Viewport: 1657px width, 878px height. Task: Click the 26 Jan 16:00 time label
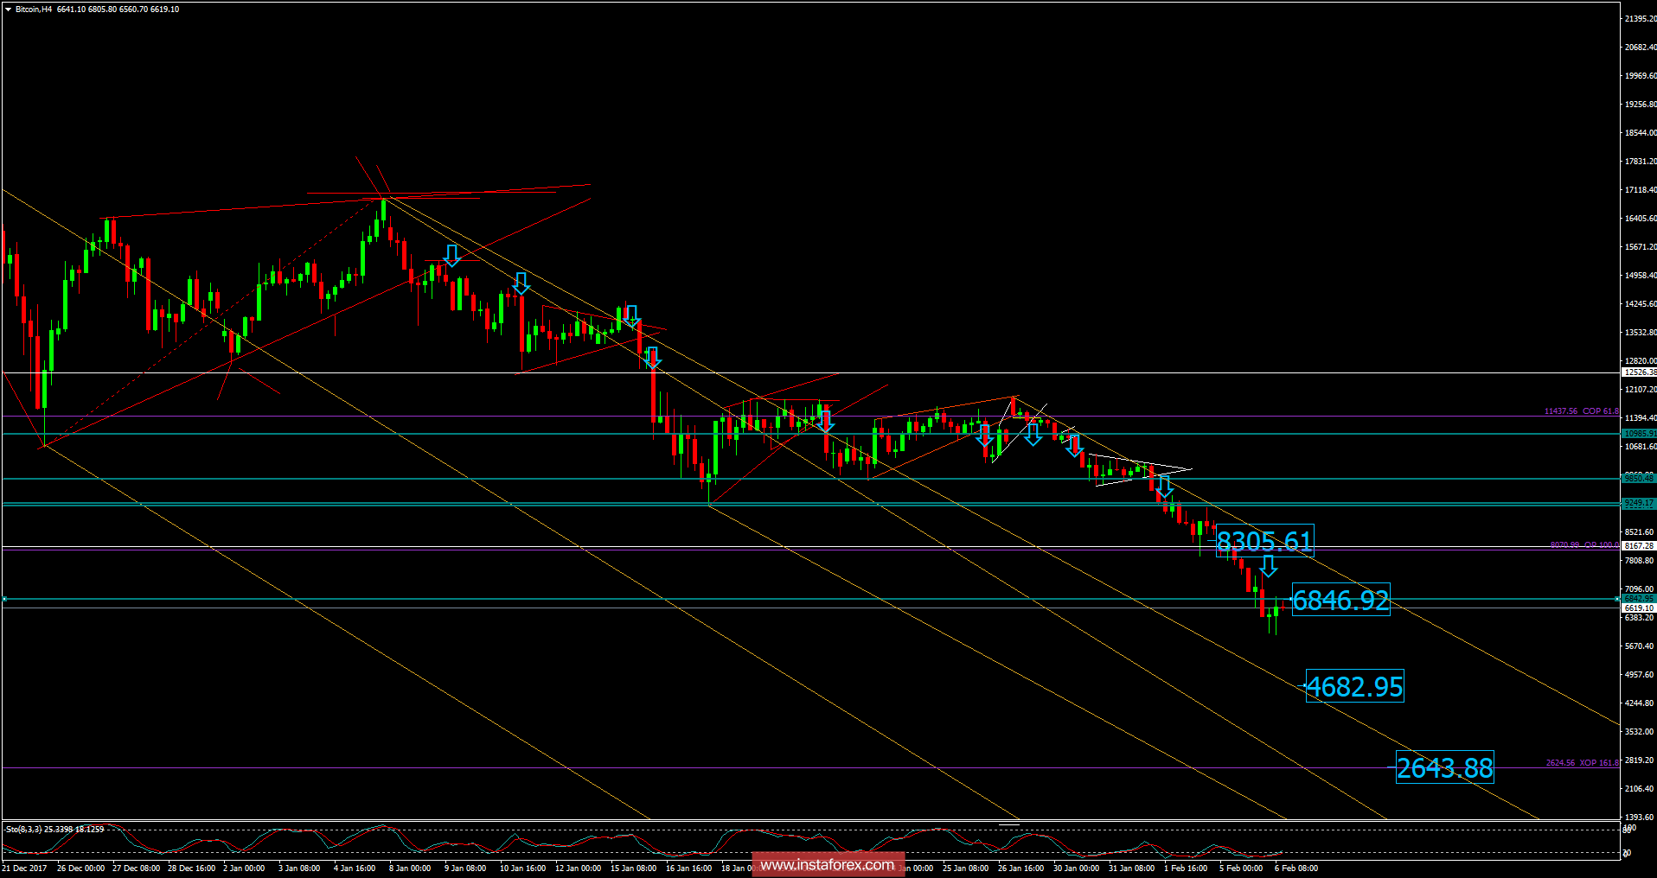coord(1020,868)
